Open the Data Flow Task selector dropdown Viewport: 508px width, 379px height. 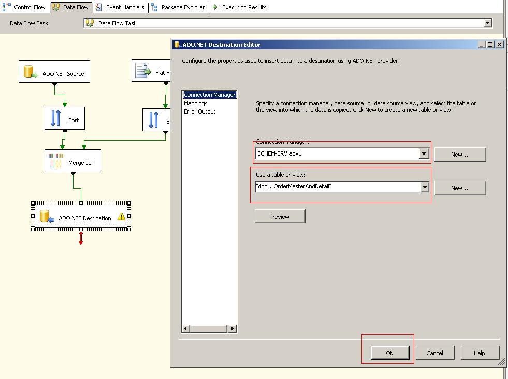[x=487, y=22]
